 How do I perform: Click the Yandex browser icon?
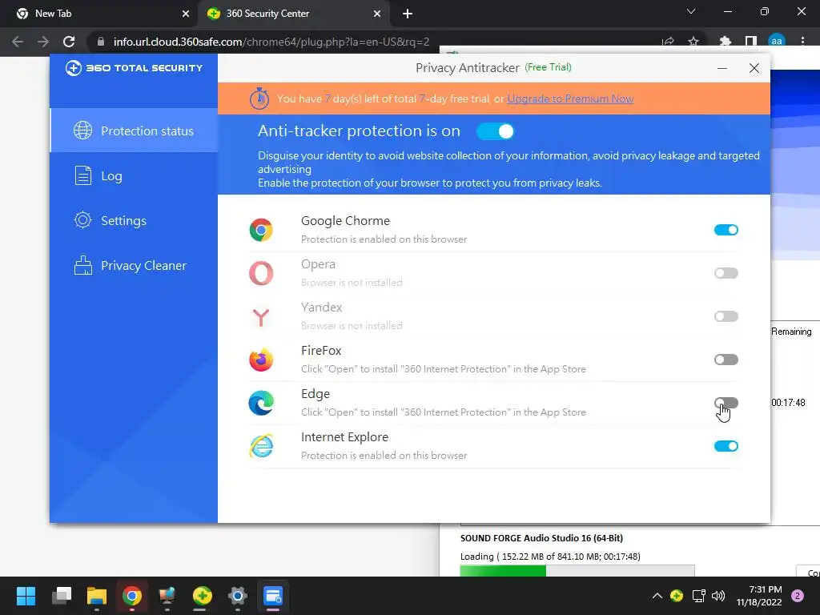(261, 316)
